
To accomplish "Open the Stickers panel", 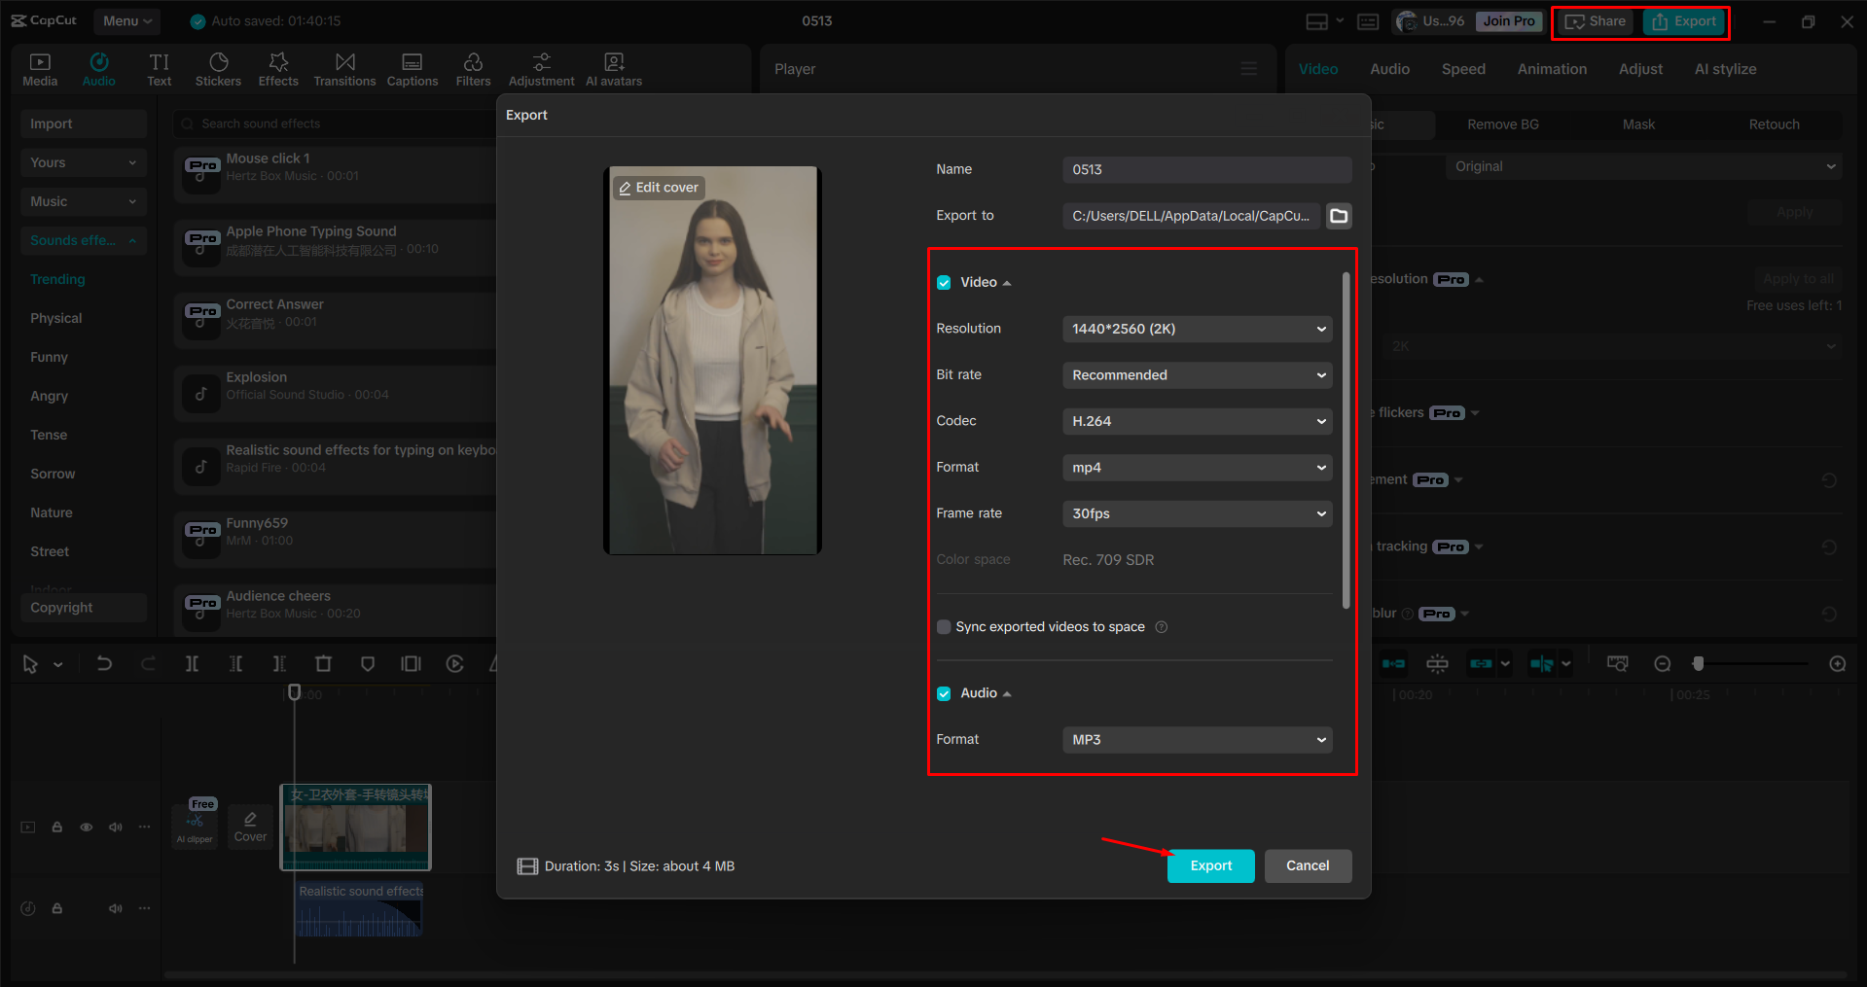I will (218, 68).
